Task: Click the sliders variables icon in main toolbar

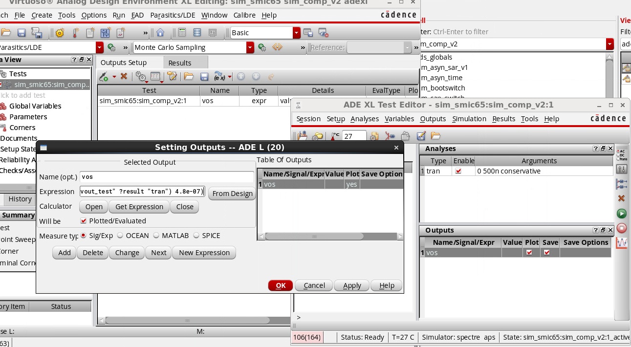Action: click(106, 33)
